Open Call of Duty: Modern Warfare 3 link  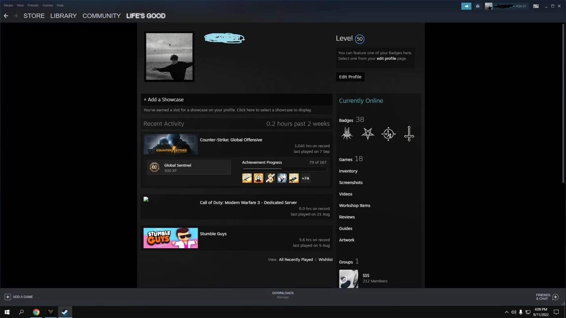click(x=248, y=203)
